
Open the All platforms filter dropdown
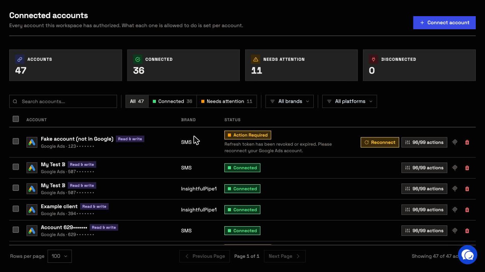pyautogui.click(x=350, y=102)
